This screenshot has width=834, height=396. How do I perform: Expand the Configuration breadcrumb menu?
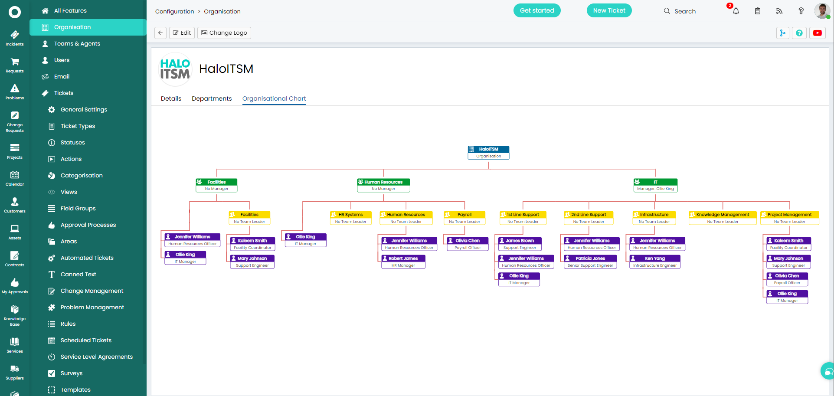click(x=174, y=11)
